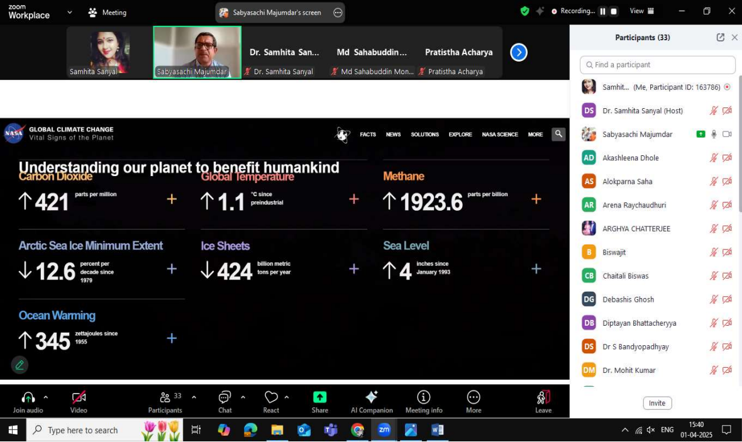Toggle the camera icon for Dr. Samhita Sanyal (Host)

[x=728, y=111]
